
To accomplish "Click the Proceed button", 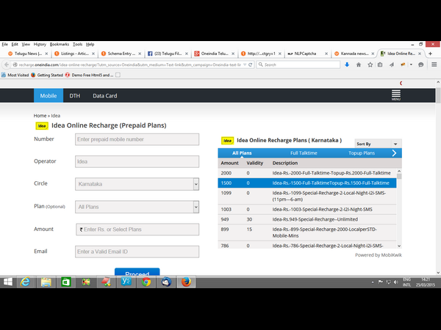I will (137, 274).
